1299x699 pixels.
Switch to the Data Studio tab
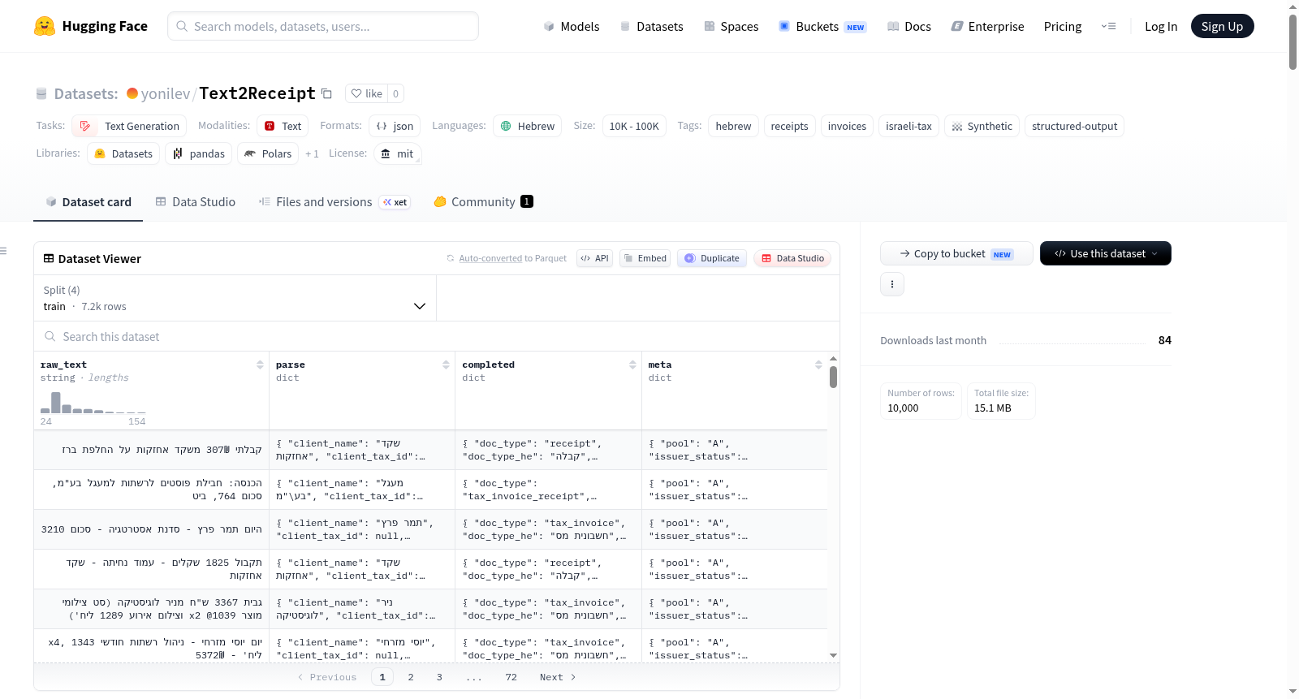click(196, 202)
